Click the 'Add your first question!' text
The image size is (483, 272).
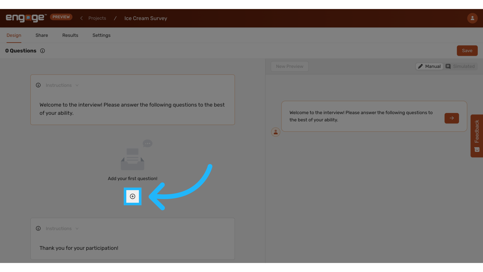click(133, 179)
